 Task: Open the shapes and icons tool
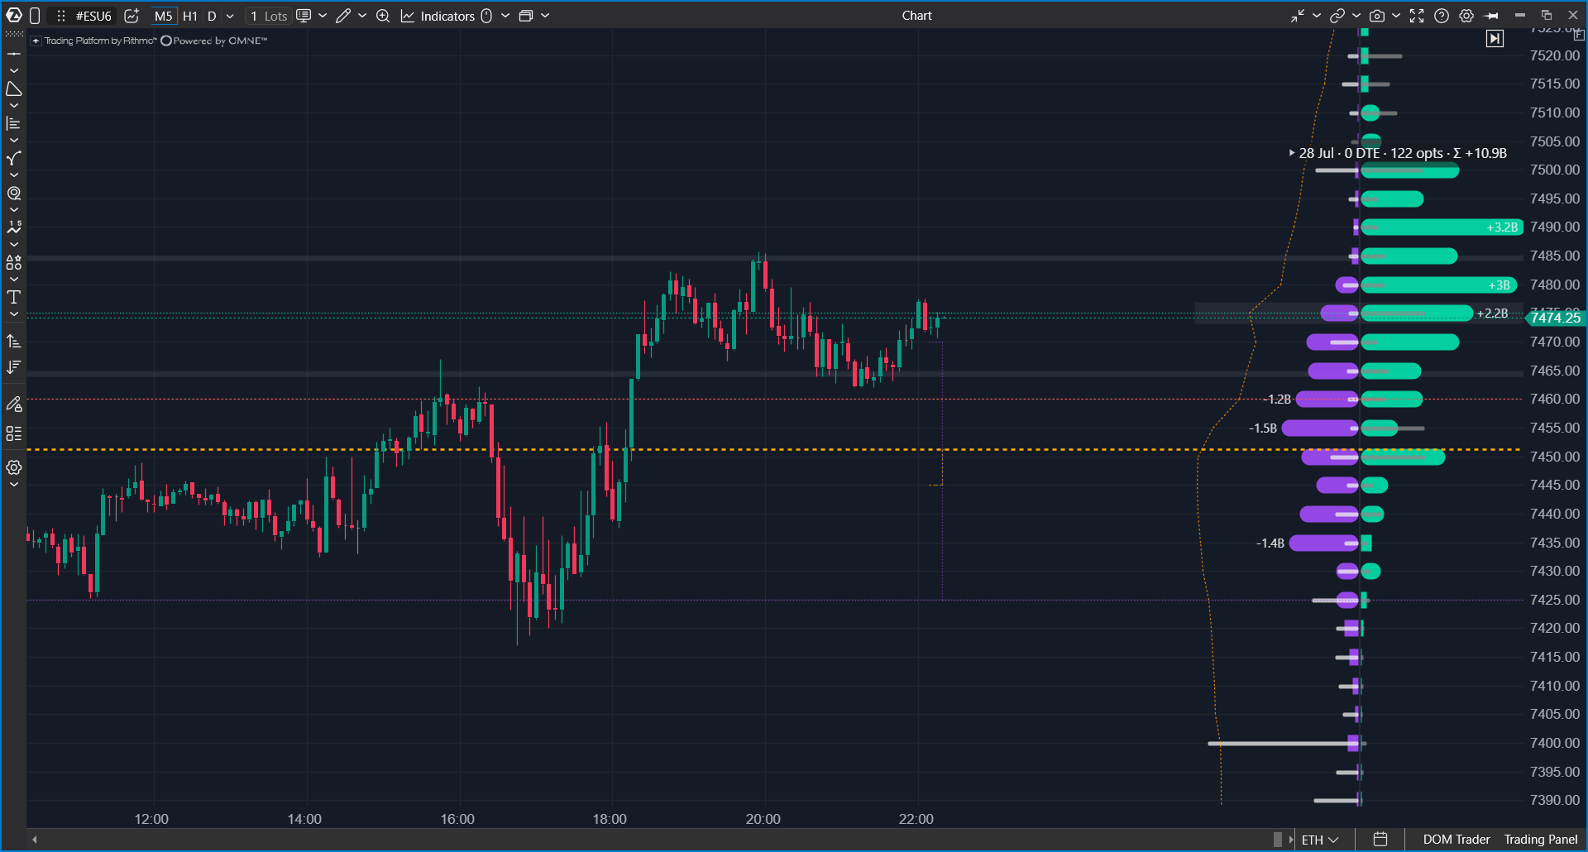click(x=14, y=262)
